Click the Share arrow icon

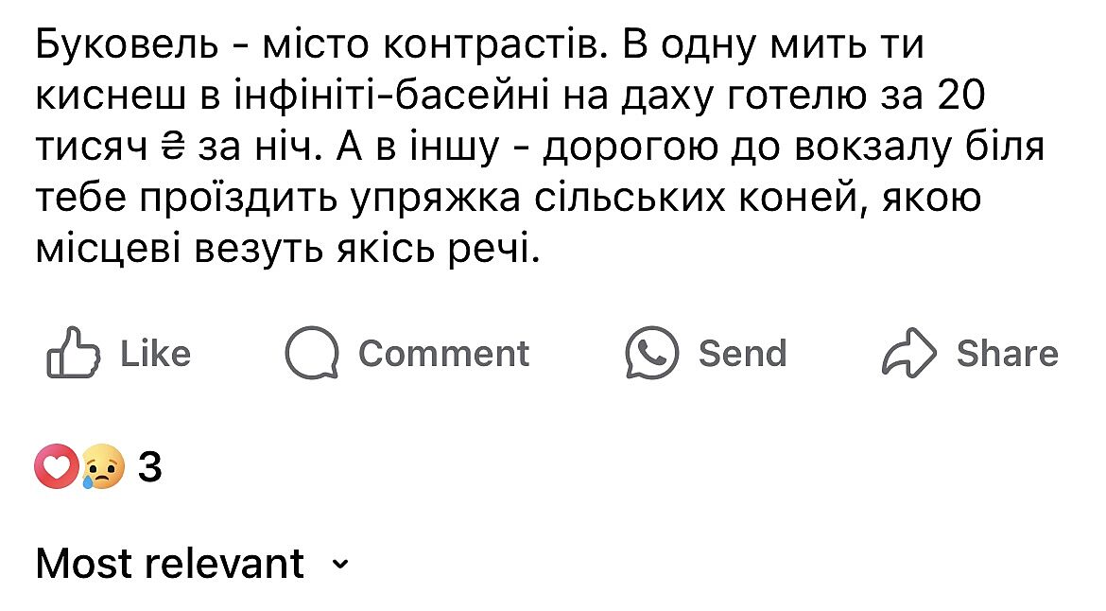908,354
